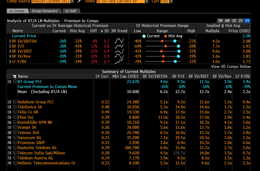Open the vs Self tab

(70, 11)
